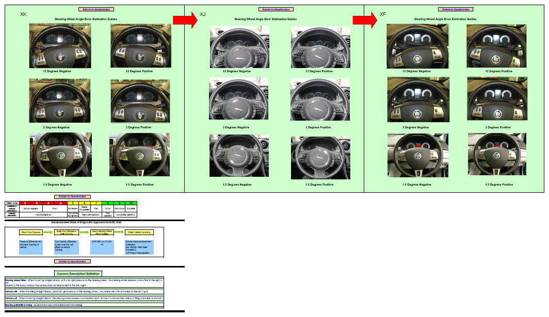
Task: Select XF 12 Degrees Positive steering photo
Action: tap(496, 46)
